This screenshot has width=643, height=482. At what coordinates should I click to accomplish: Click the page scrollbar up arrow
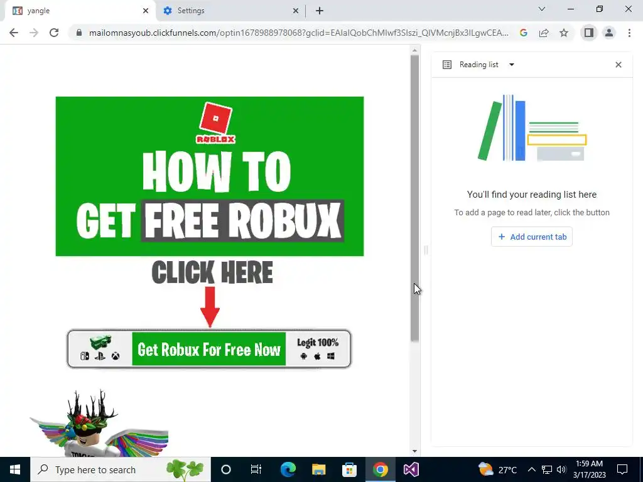point(414,50)
